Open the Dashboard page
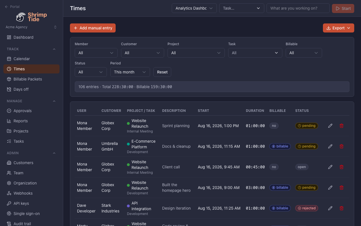 click(31, 37)
